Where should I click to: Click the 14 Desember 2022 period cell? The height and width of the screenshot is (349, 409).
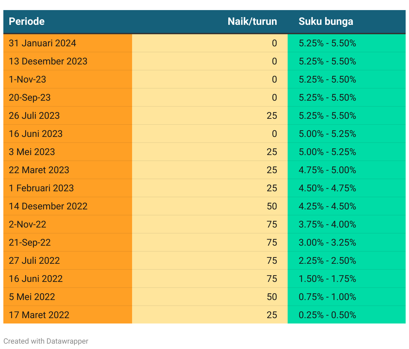tap(48, 206)
